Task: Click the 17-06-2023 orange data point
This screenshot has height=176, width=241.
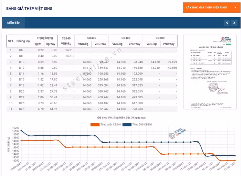Action: [x=235, y=161]
